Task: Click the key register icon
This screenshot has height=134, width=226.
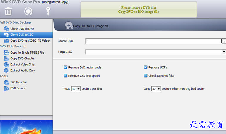Action: (48, 11)
